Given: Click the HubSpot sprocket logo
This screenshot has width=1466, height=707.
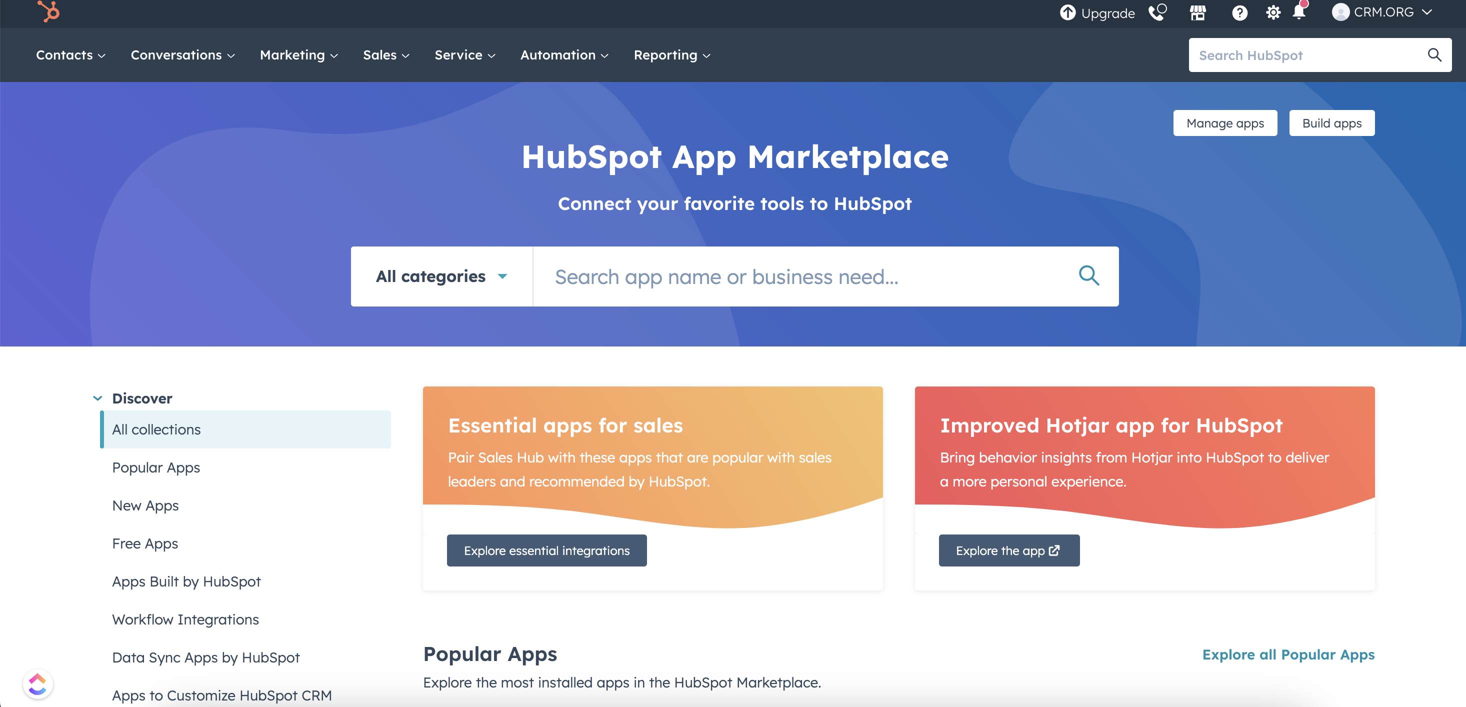Looking at the screenshot, I should point(48,12).
